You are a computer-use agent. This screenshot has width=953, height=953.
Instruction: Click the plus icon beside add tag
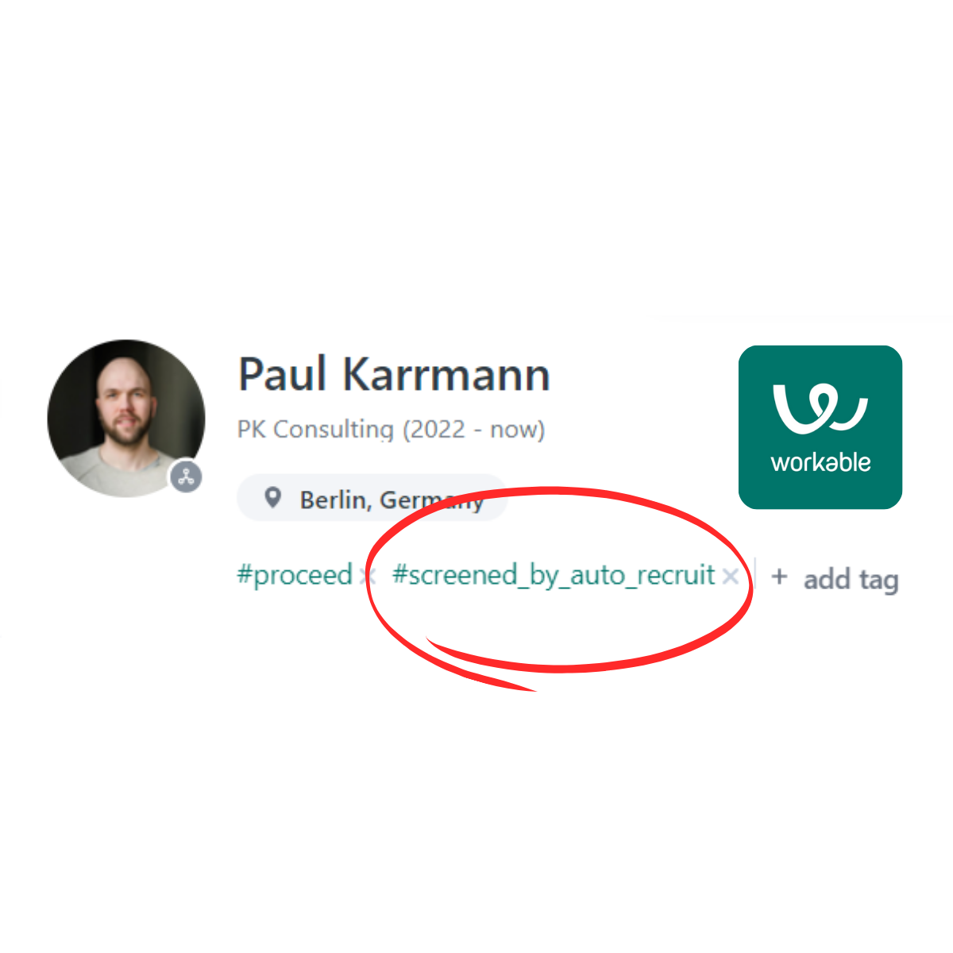(779, 577)
